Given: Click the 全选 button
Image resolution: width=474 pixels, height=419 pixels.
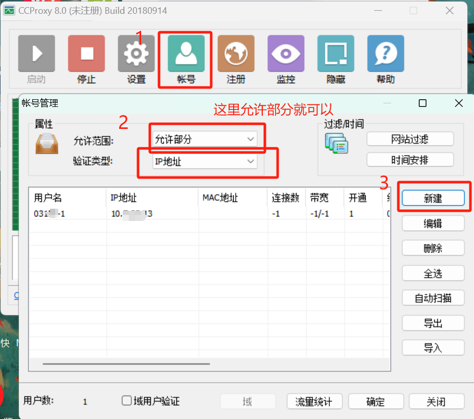Looking at the screenshot, I should (433, 274).
